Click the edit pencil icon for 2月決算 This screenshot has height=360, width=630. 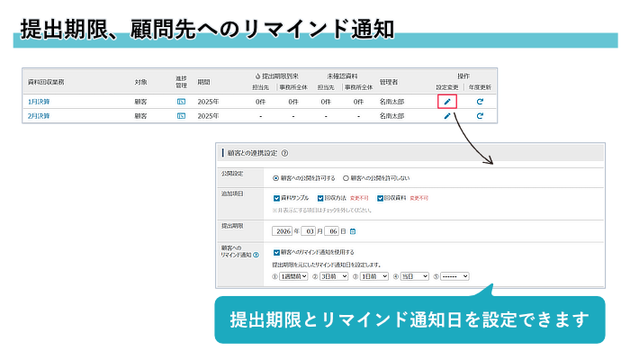click(447, 116)
